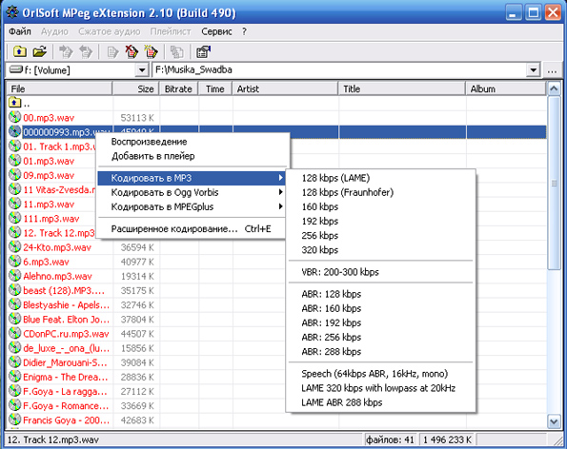Select plain 256 kbps preset
Image resolution: width=567 pixels, height=449 pixels.
[x=380, y=236]
